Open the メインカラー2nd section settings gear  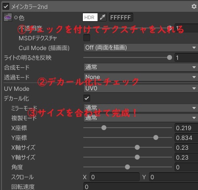194,6
